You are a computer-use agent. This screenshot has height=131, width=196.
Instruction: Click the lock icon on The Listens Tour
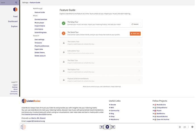(64, 43)
